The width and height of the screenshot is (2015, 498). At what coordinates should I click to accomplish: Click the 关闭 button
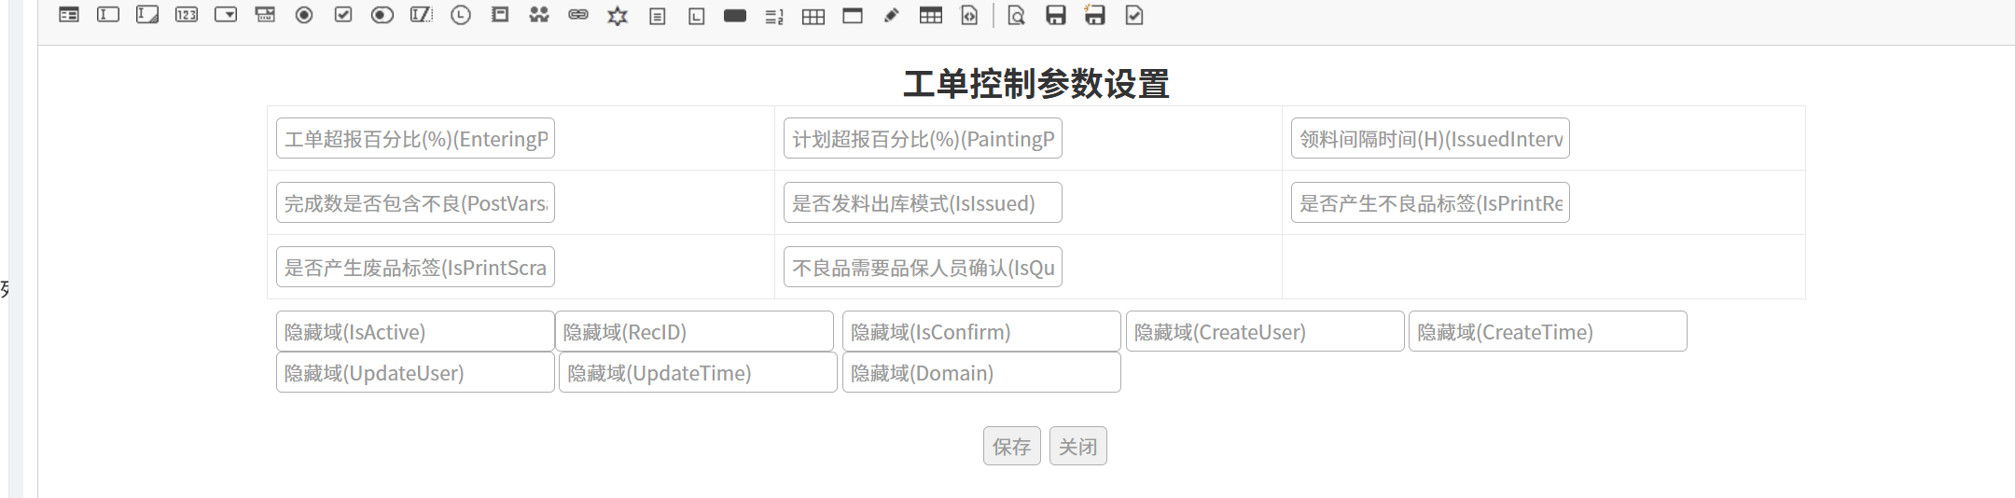1077,447
